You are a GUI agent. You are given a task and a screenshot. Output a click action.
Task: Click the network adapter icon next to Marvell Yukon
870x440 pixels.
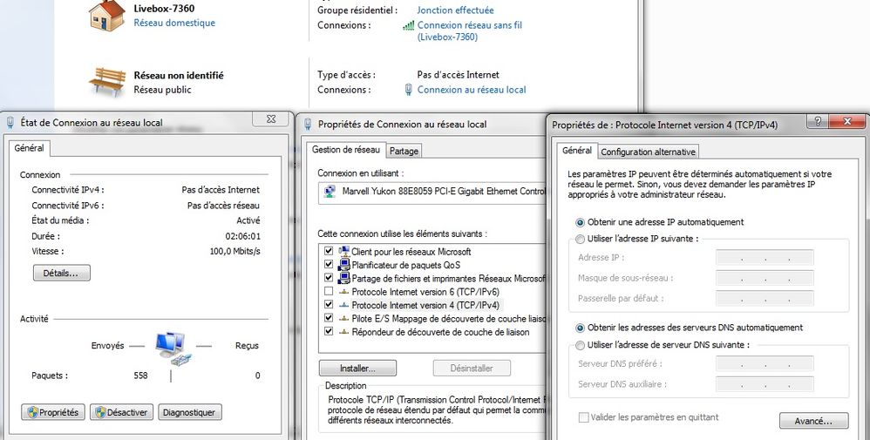click(330, 192)
